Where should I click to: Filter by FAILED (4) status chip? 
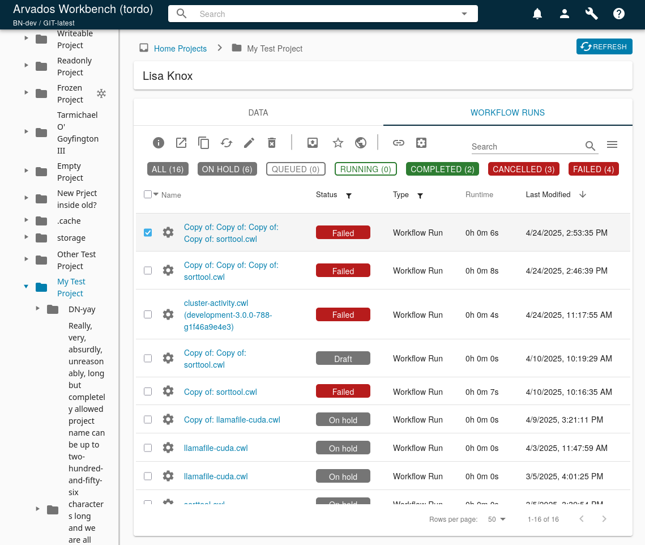(x=593, y=169)
